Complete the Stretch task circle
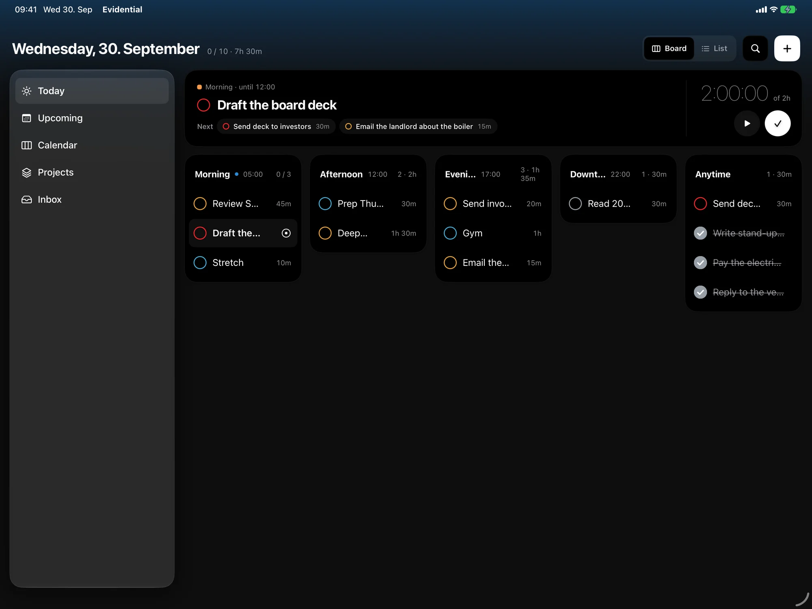812x609 pixels. [200, 263]
